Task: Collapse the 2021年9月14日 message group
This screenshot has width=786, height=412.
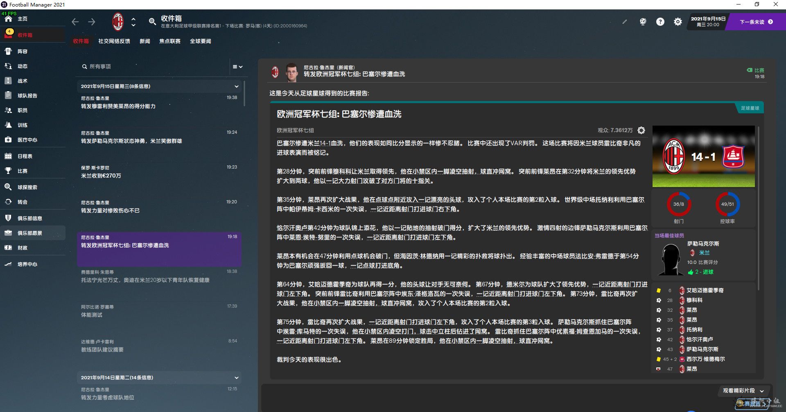Action: 236,378
